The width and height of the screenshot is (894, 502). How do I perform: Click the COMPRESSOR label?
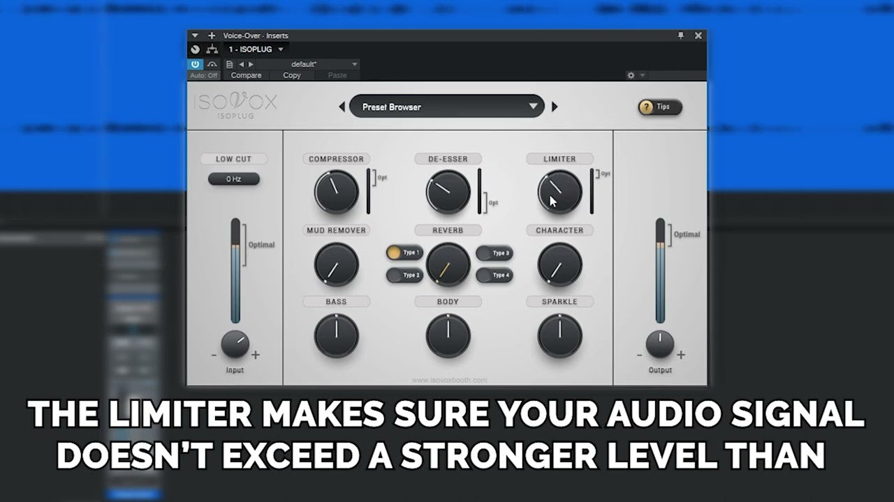(x=337, y=159)
